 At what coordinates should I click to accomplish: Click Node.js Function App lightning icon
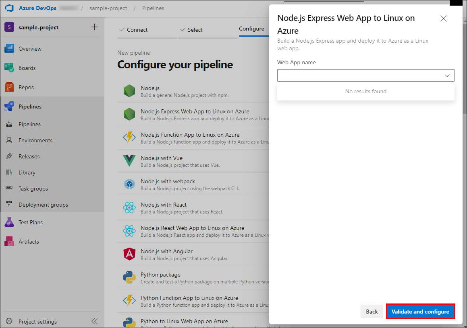(x=129, y=137)
